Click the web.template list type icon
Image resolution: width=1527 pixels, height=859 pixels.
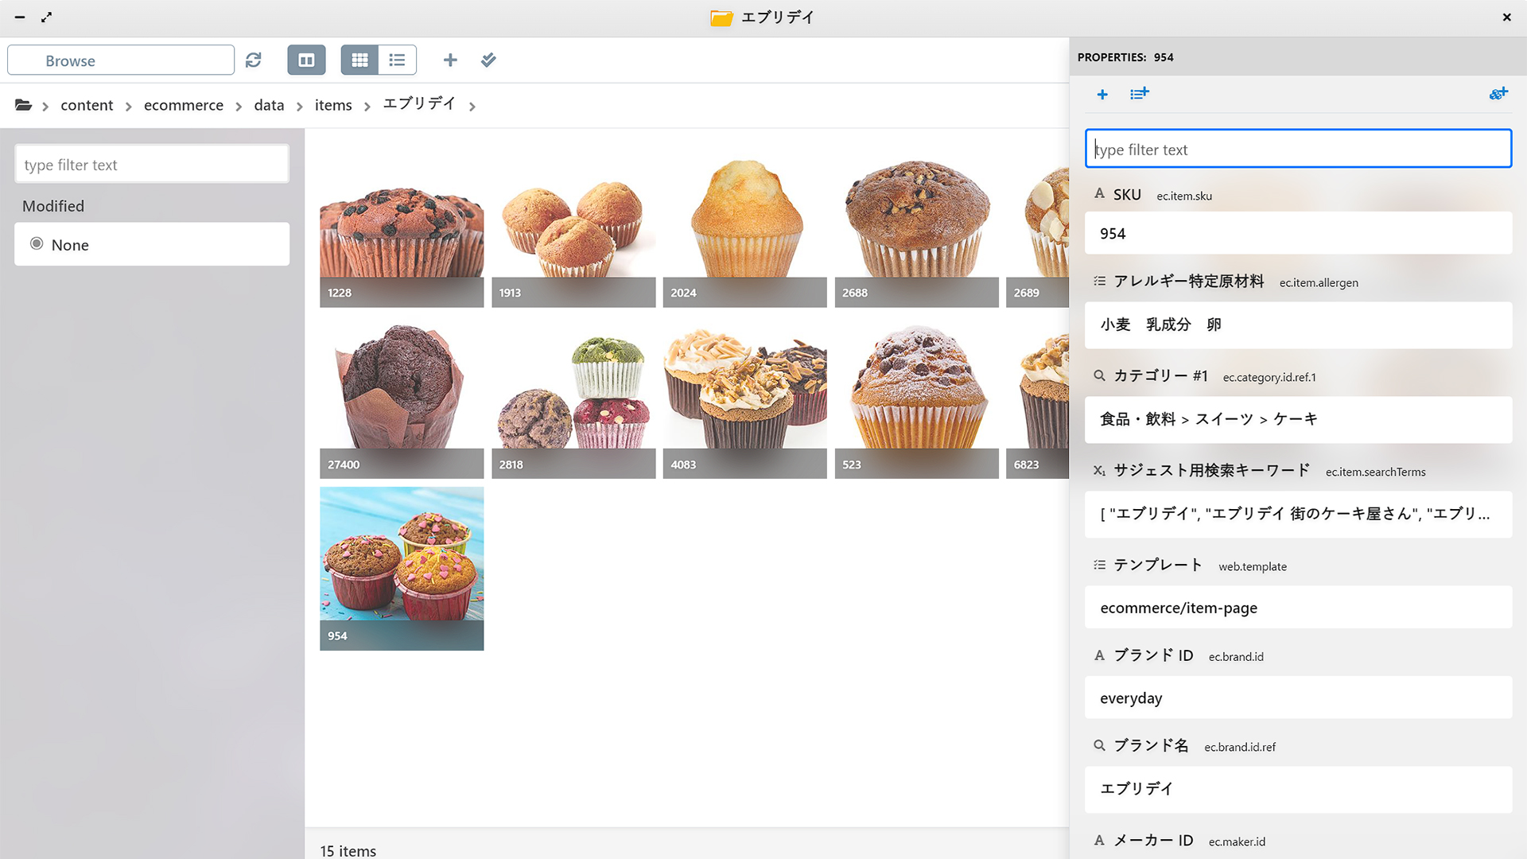click(1099, 565)
